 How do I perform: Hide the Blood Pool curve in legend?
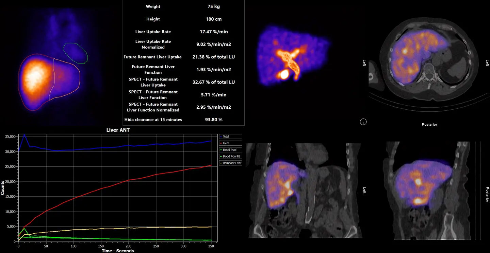[x=230, y=150]
